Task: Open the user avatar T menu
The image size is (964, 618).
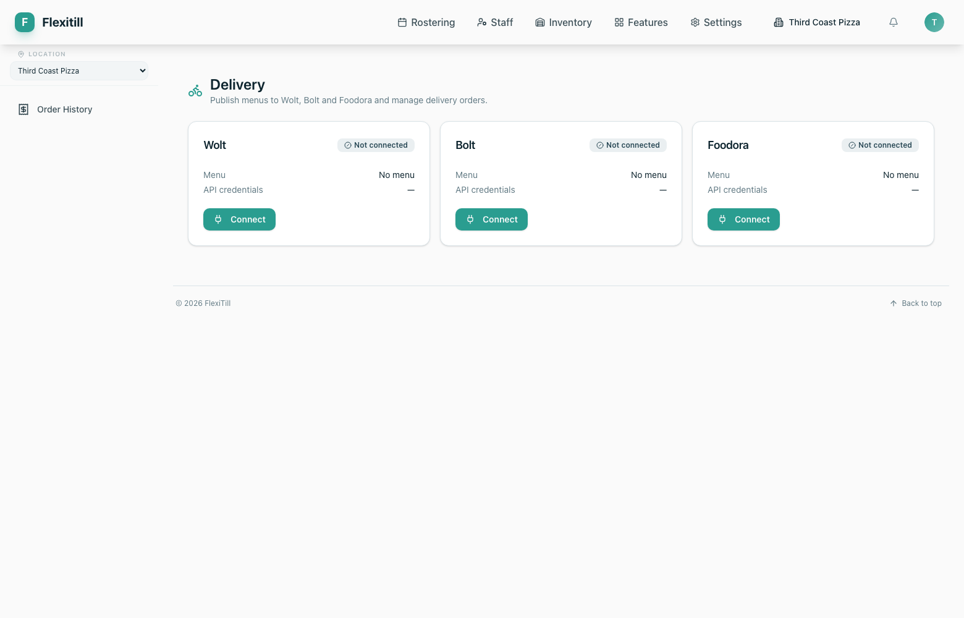Action: pyautogui.click(x=934, y=22)
